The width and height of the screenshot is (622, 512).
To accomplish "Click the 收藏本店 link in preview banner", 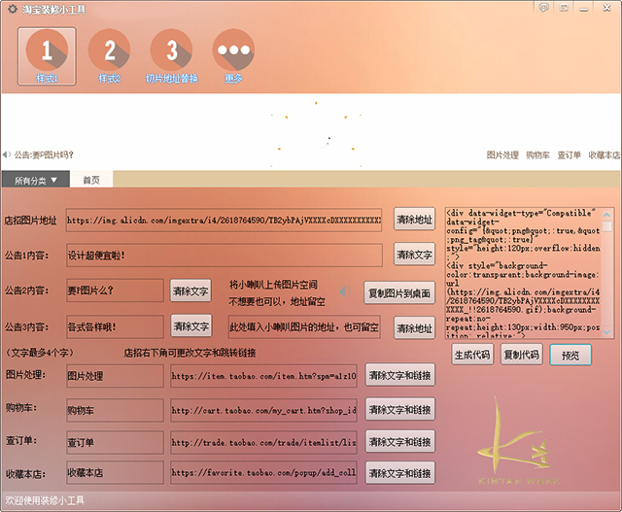I will pos(604,155).
